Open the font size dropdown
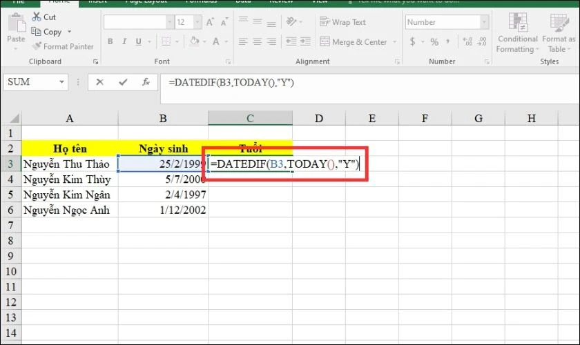This screenshot has width=580, height=345. 197,22
